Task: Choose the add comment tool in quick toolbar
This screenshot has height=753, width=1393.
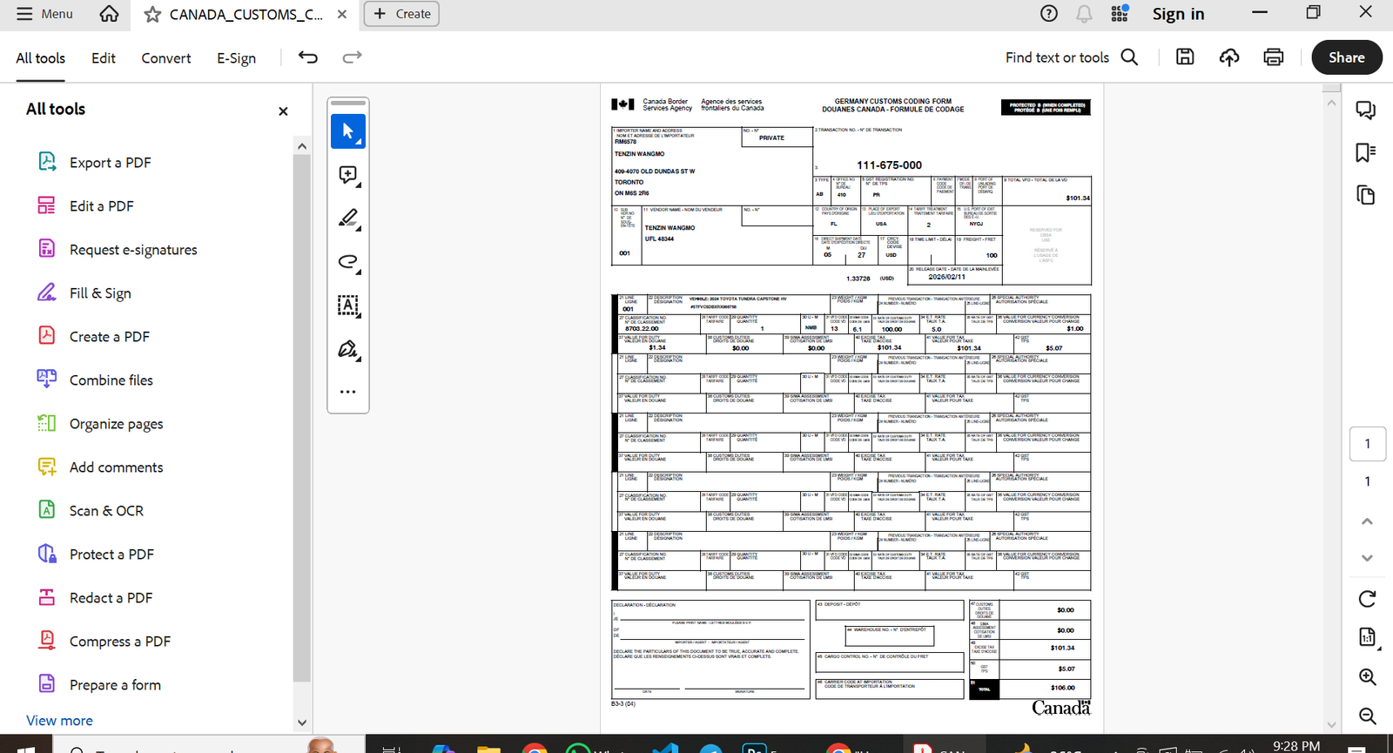Action: (x=348, y=175)
